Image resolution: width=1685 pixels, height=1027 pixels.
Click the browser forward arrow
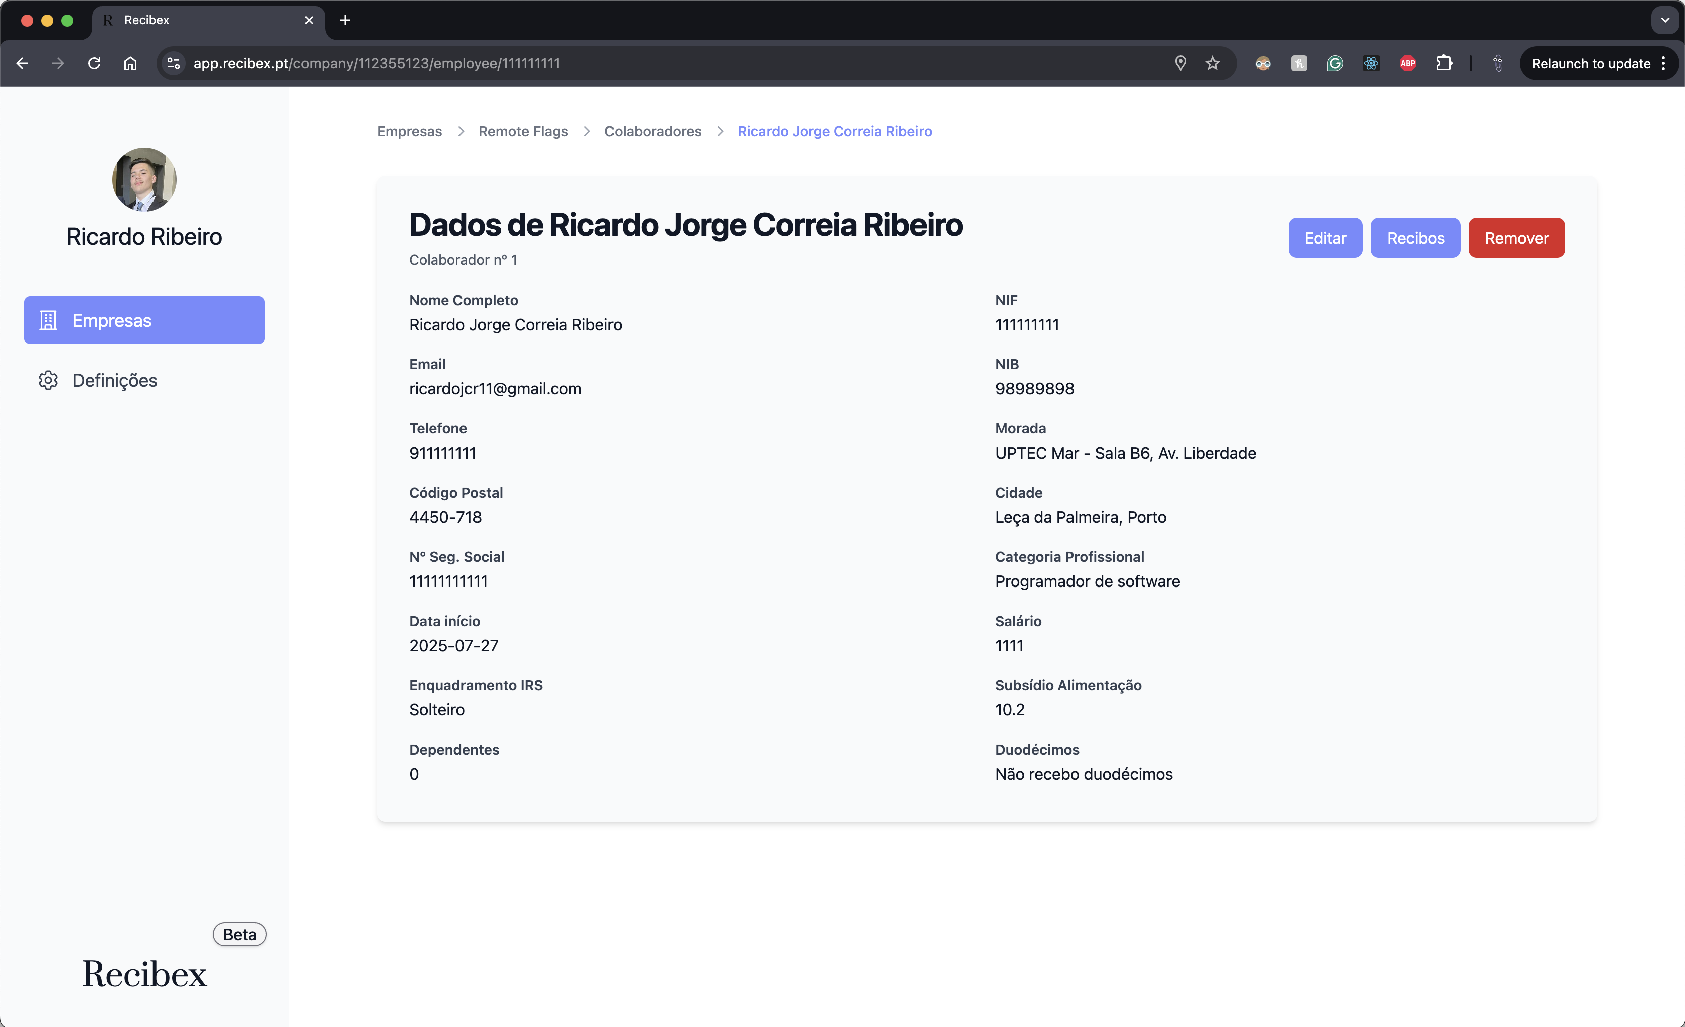(58, 64)
